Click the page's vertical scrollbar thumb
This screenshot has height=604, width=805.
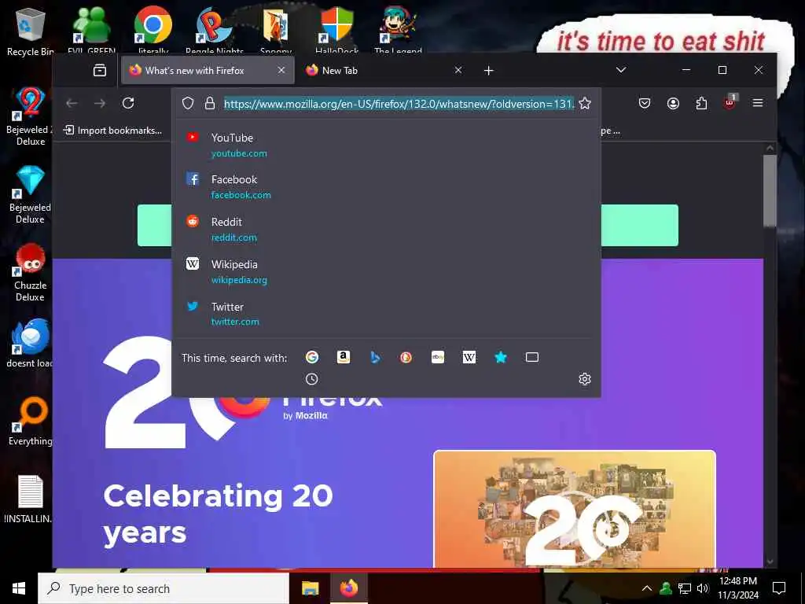[x=769, y=190]
